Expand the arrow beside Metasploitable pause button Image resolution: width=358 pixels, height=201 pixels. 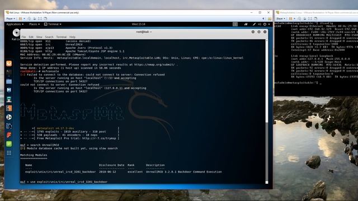click(x=294, y=18)
